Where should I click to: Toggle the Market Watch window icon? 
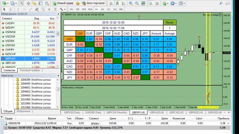coord(22,3)
